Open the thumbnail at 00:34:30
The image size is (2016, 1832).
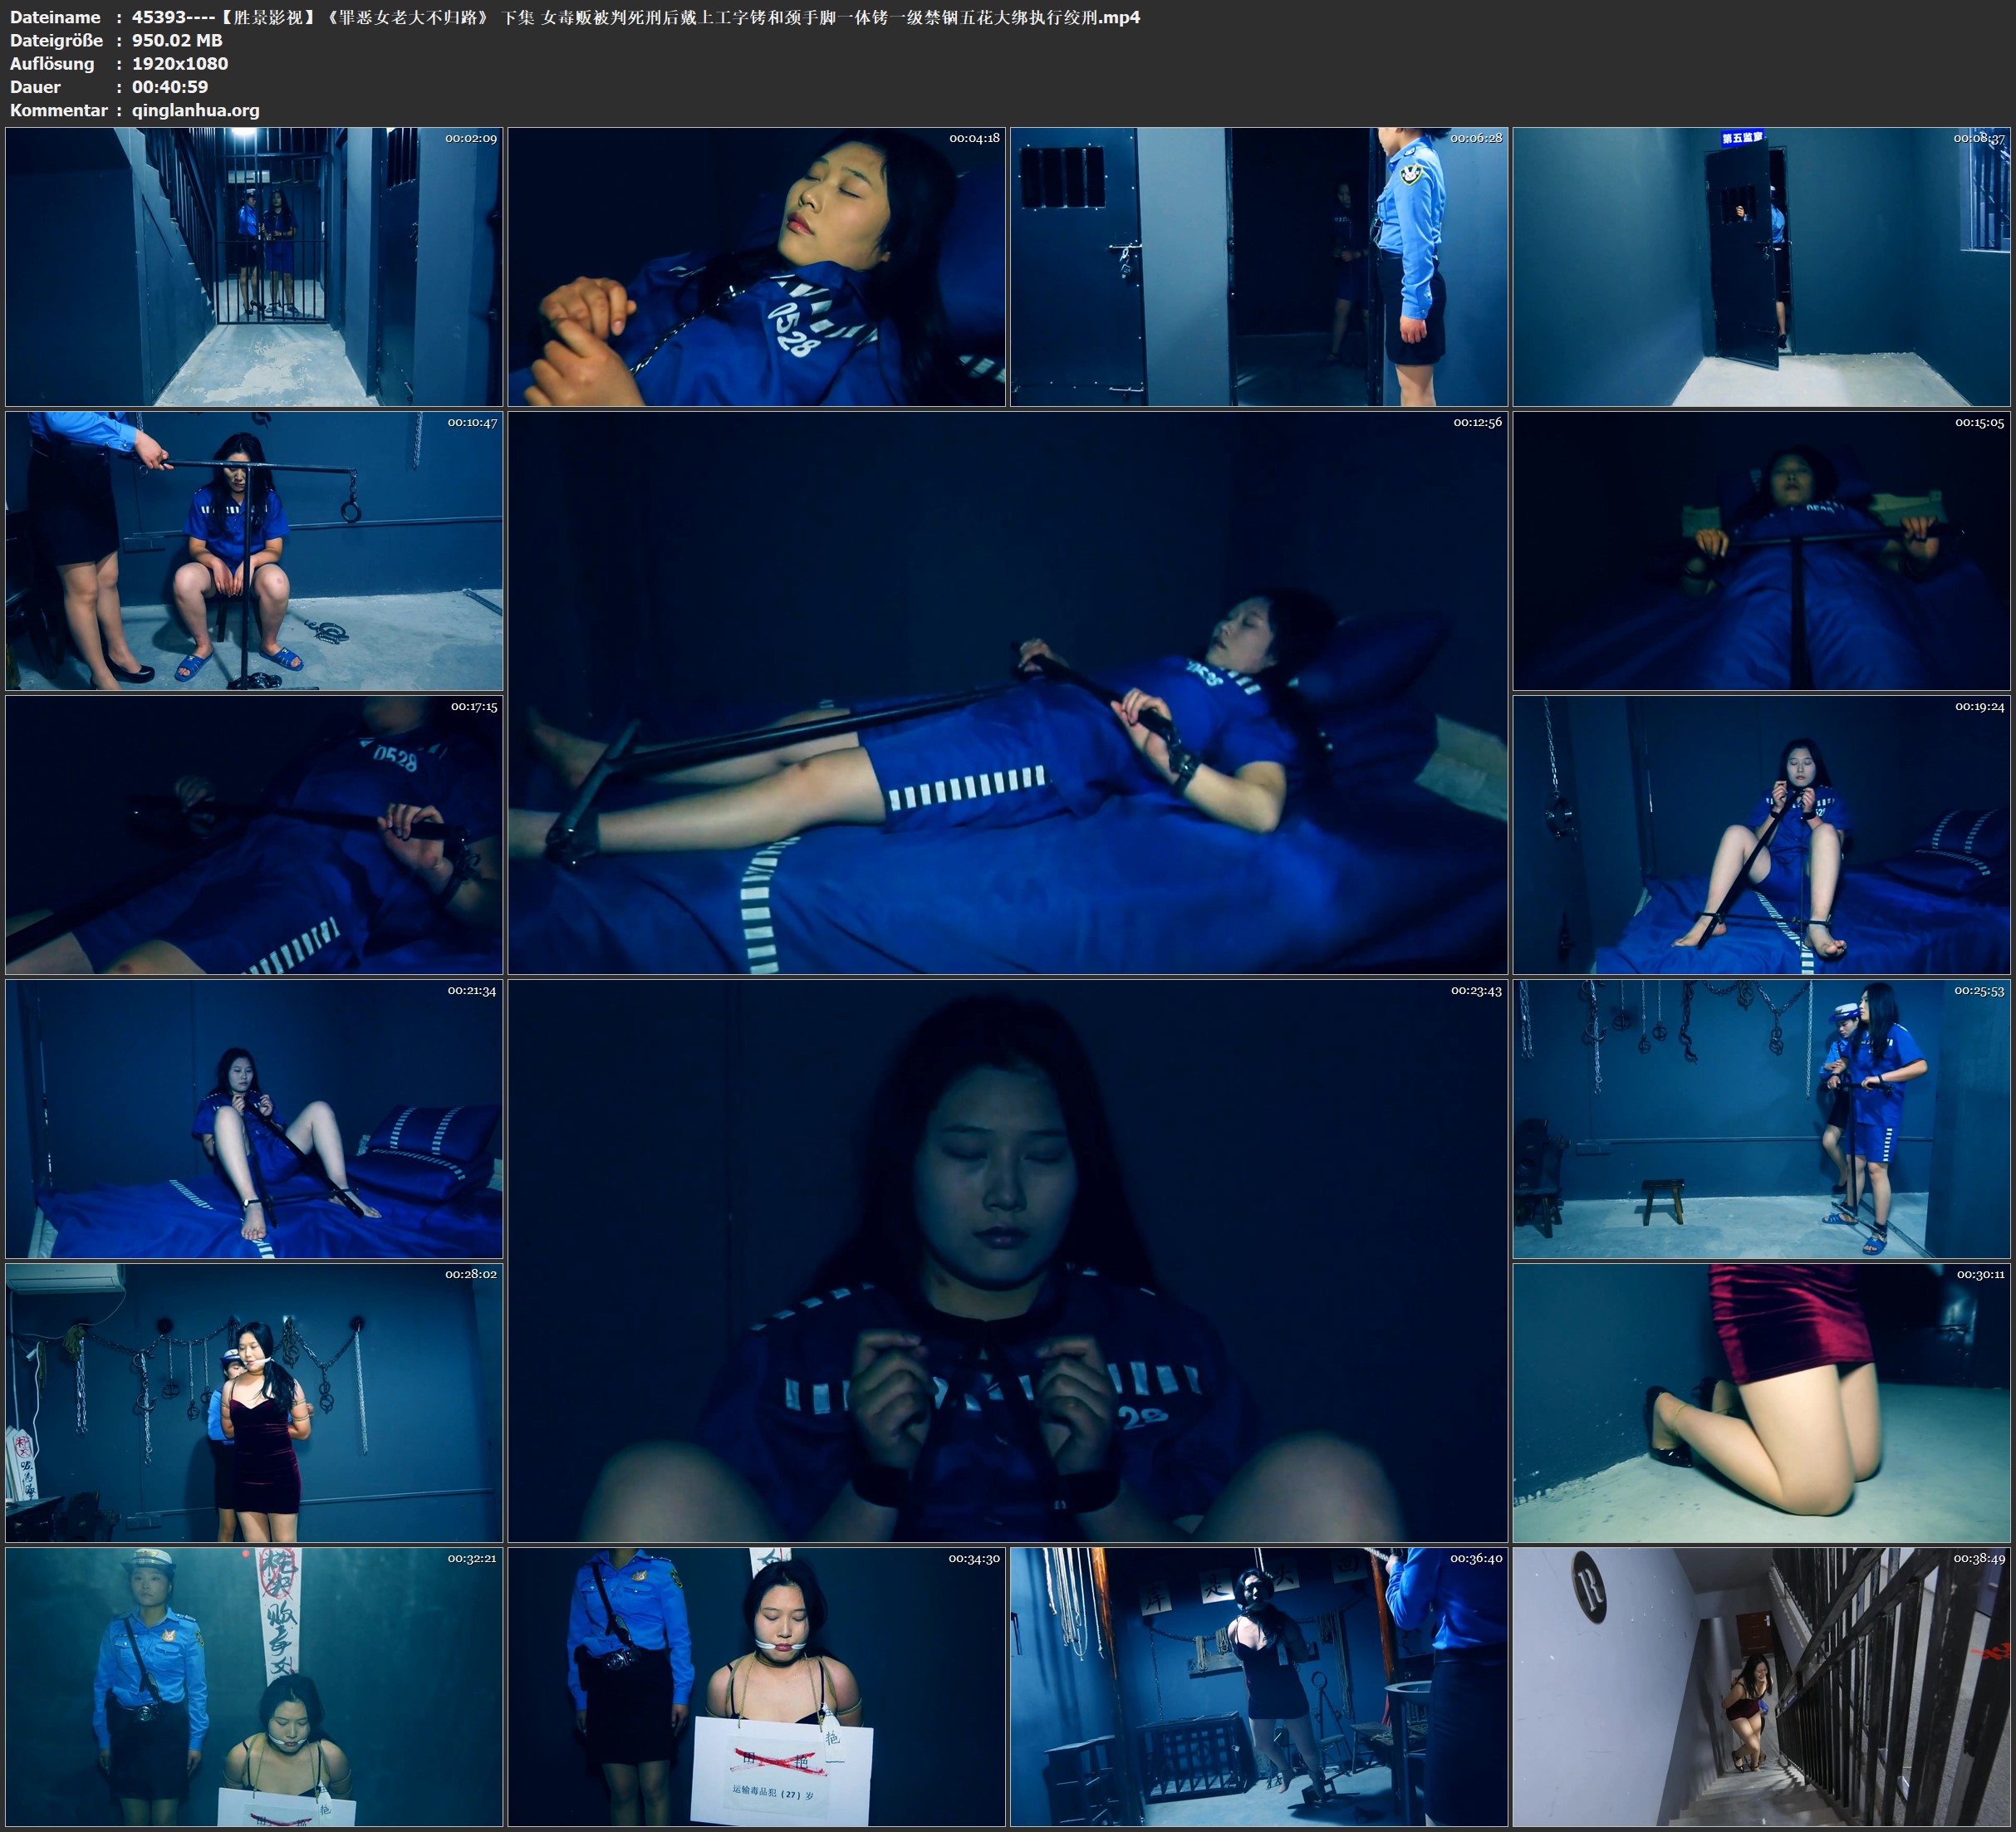tap(756, 1686)
